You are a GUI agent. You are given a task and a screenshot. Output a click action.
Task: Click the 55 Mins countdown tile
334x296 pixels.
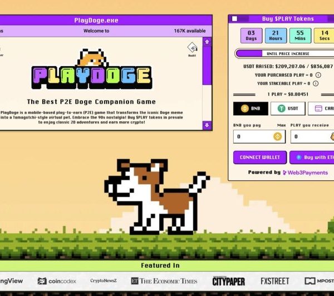pos(300,36)
